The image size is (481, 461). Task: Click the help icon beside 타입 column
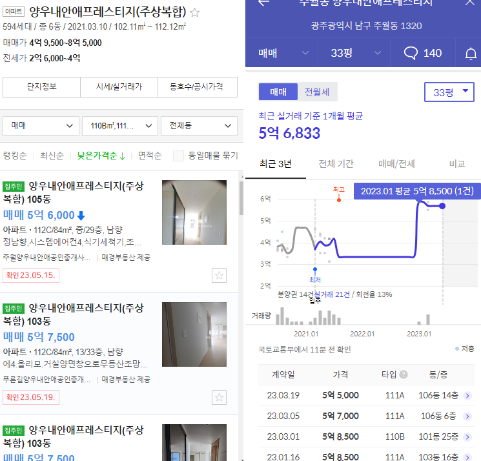(x=404, y=374)
